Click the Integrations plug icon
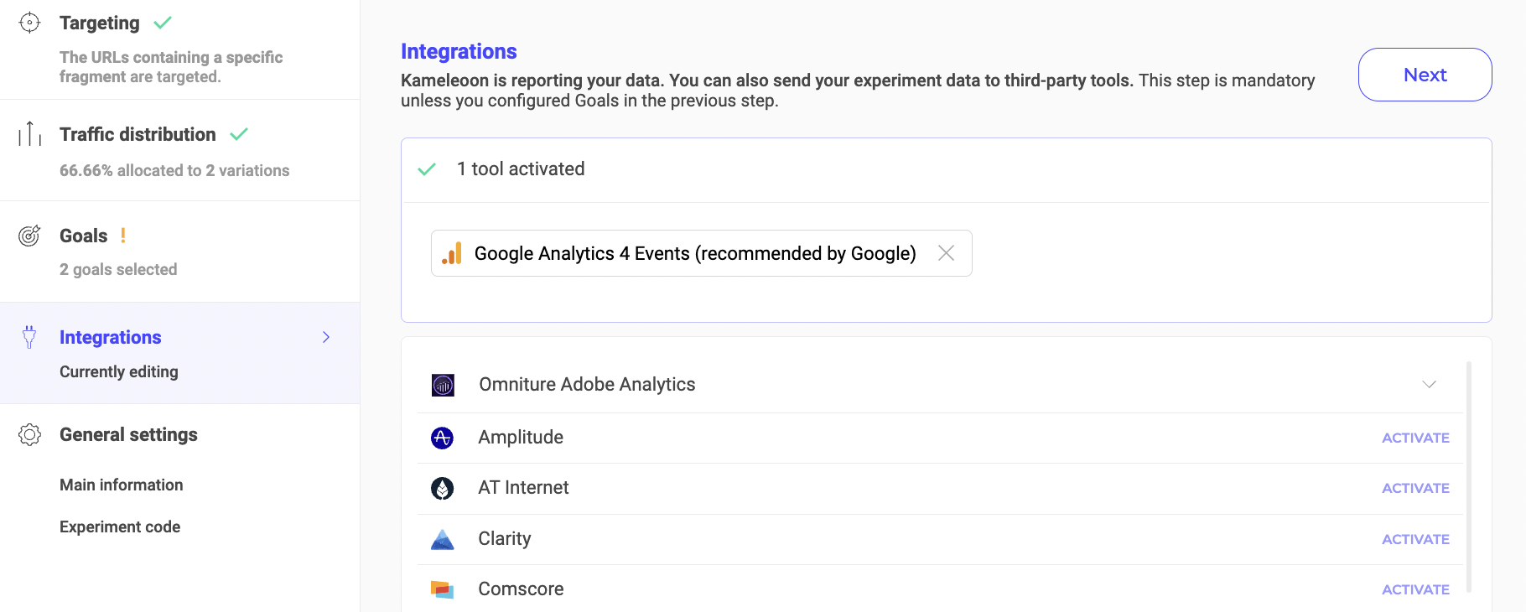 (29, 337)
